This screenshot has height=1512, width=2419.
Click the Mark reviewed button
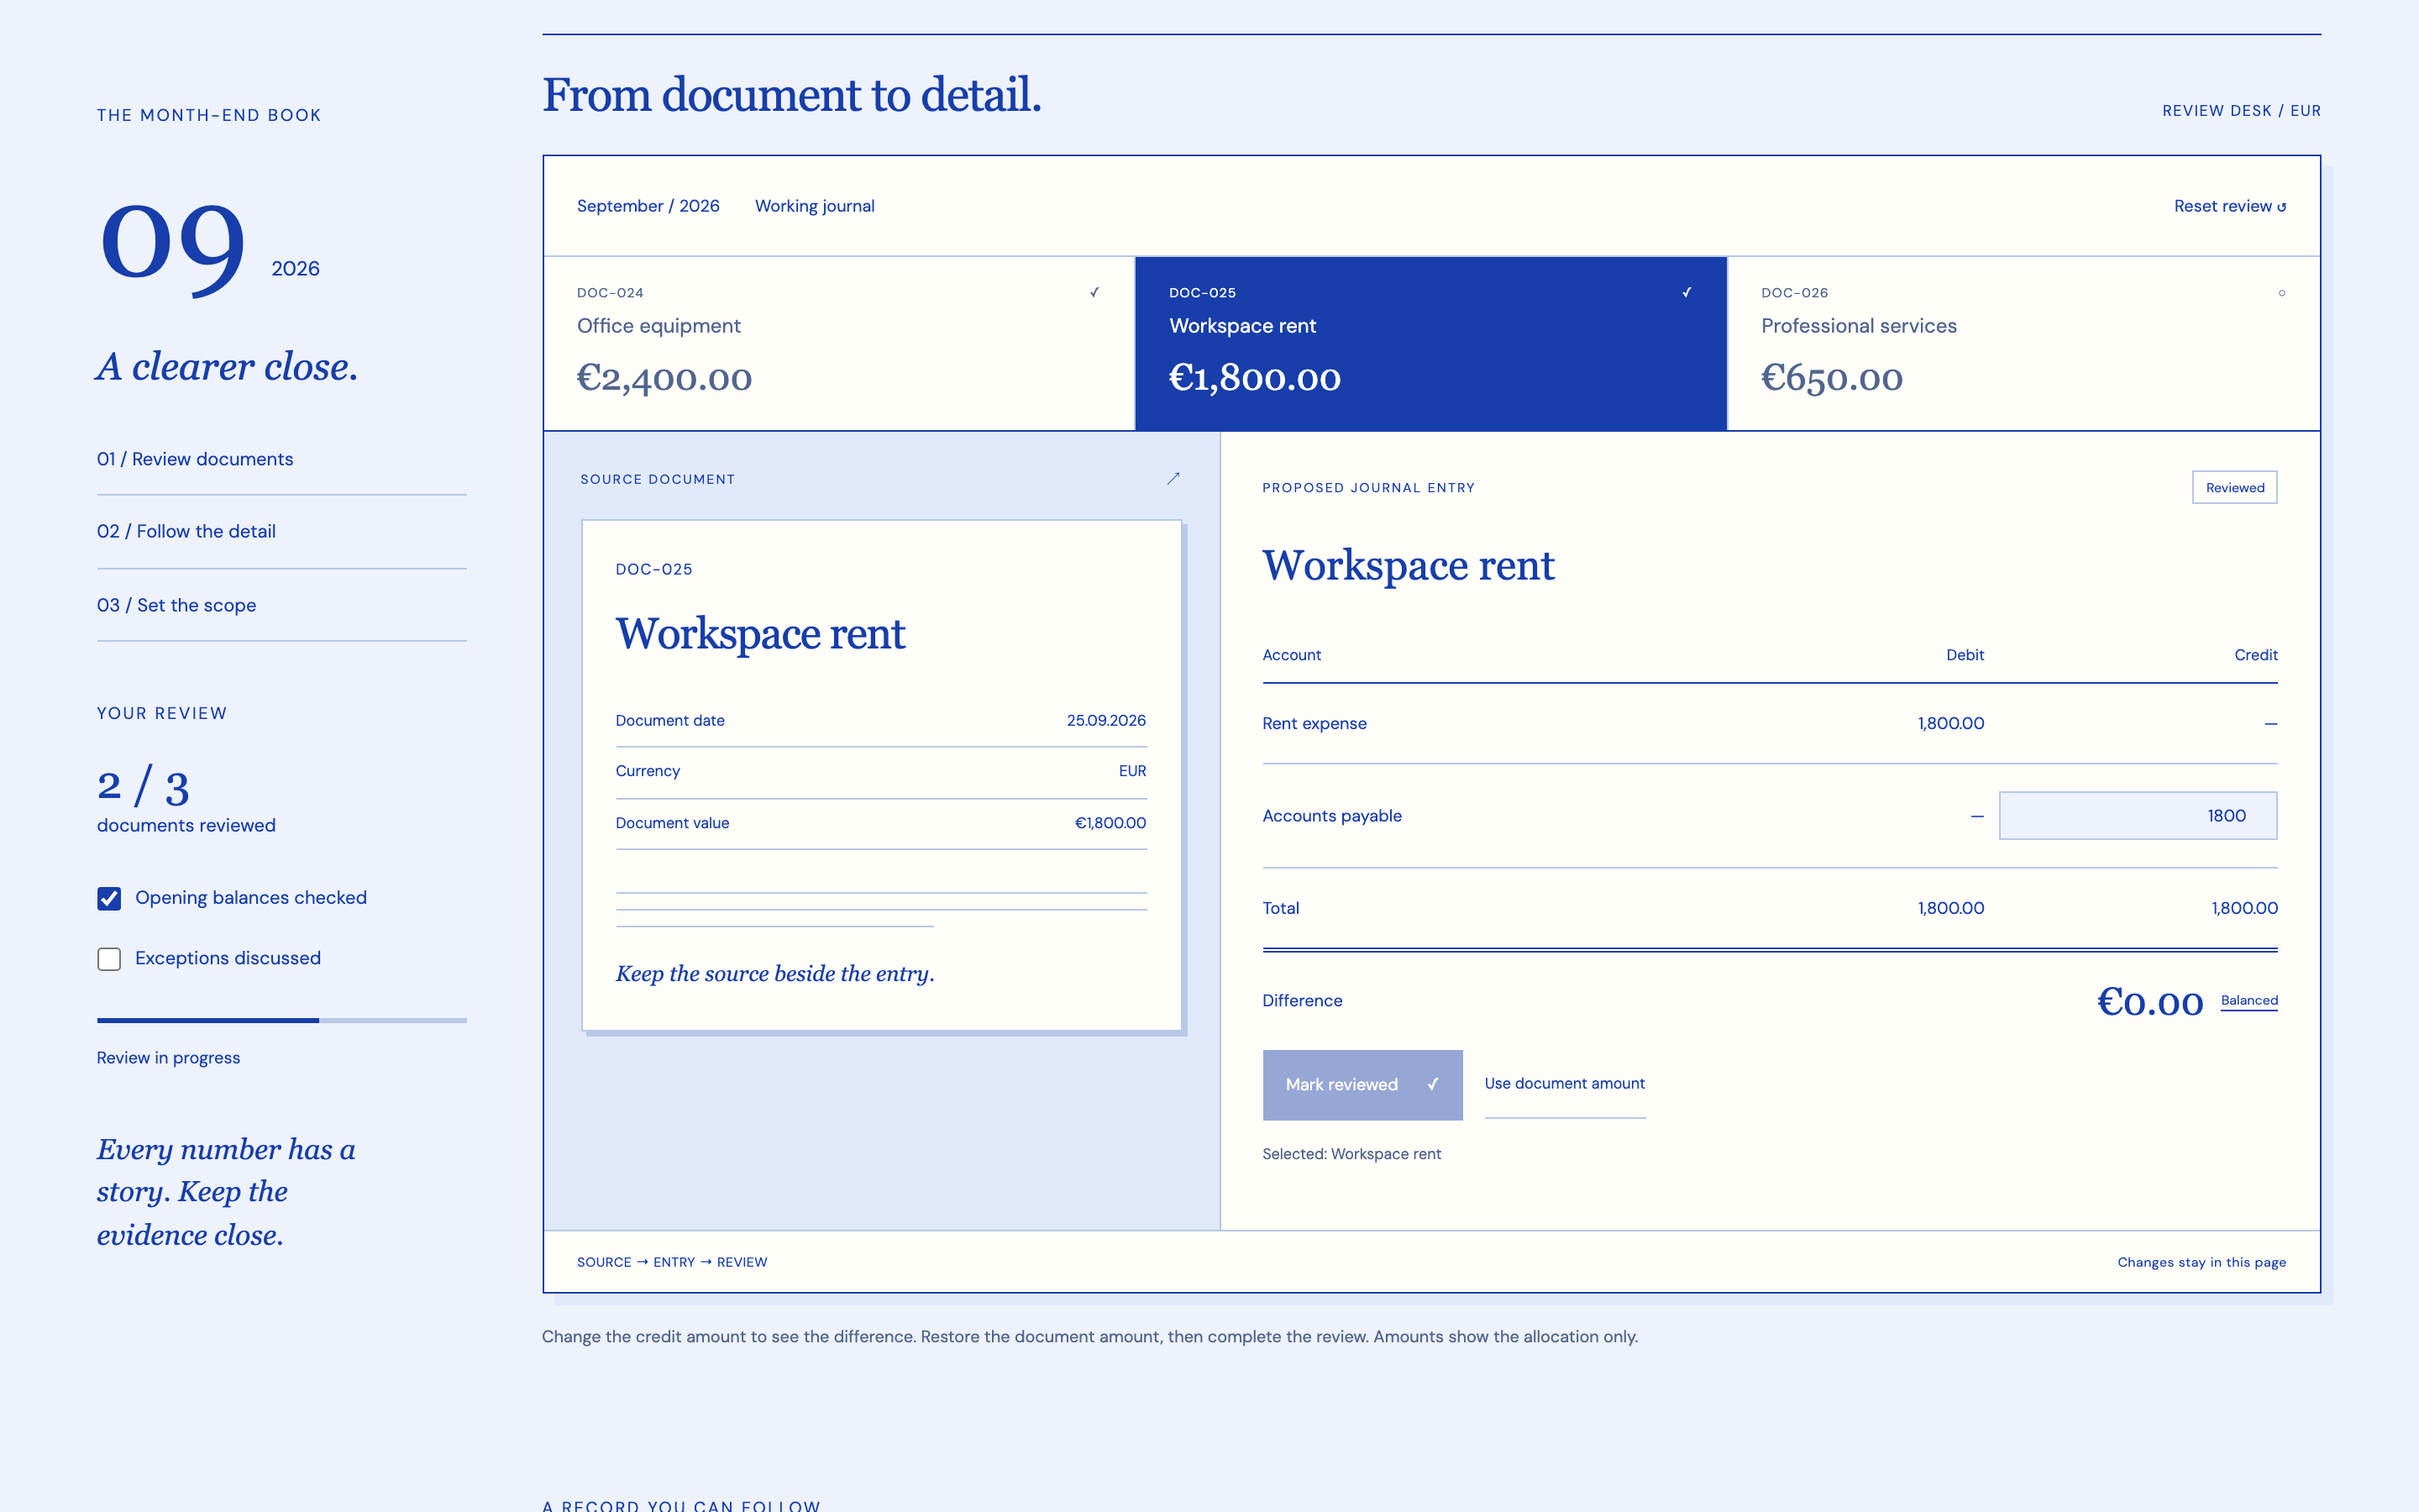tap(1362, 1084)
